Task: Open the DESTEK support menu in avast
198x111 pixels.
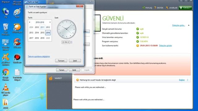Action: click(x=159, y=8)
